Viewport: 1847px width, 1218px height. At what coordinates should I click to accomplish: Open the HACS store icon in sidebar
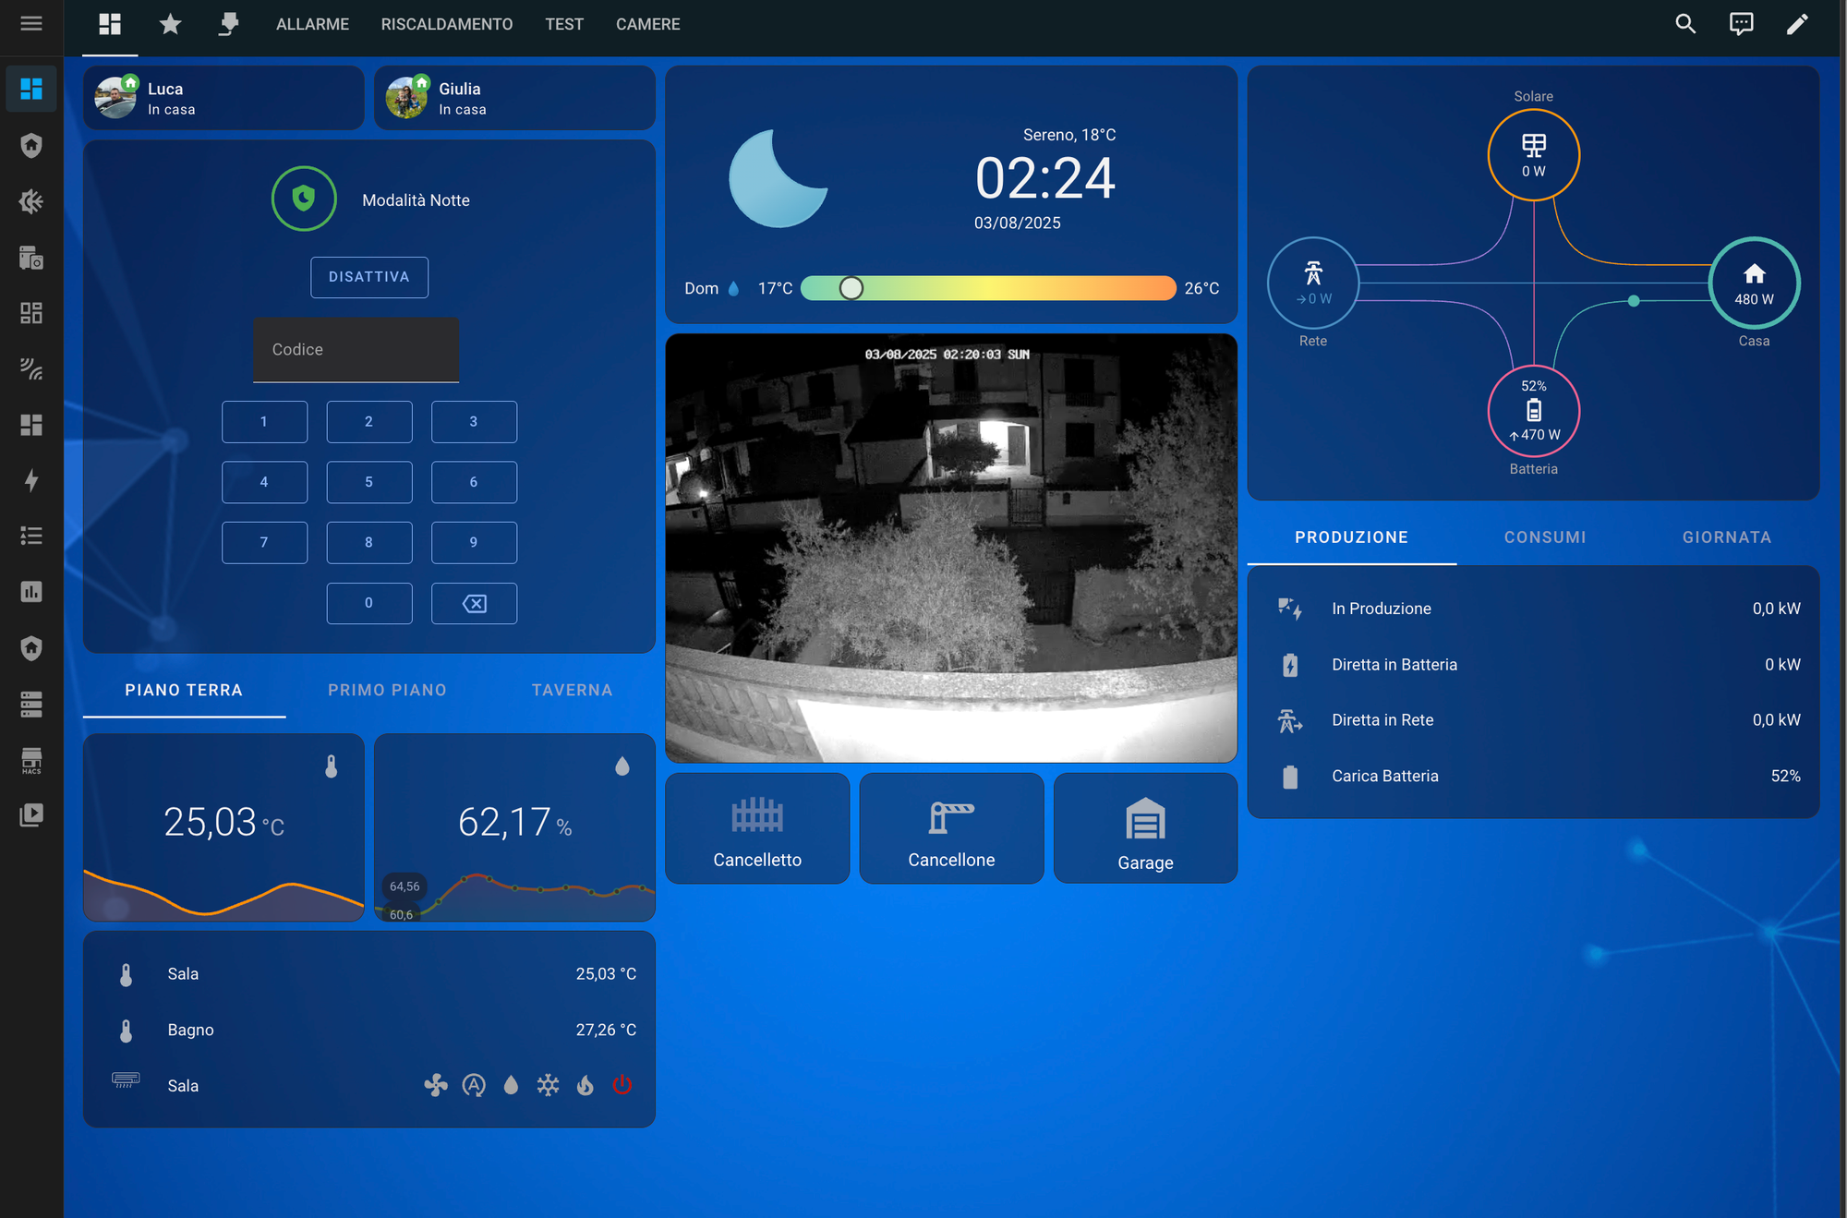pos(31,760)
